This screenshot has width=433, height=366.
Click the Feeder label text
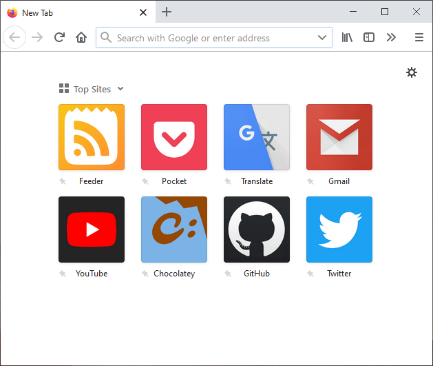91,181
